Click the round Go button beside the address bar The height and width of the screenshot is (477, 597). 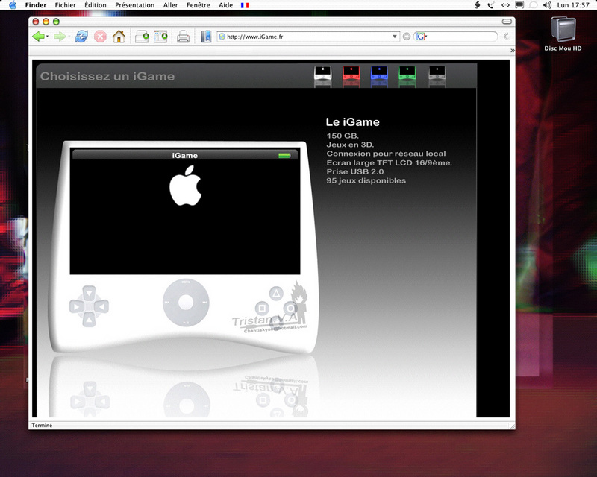[407, 37]
